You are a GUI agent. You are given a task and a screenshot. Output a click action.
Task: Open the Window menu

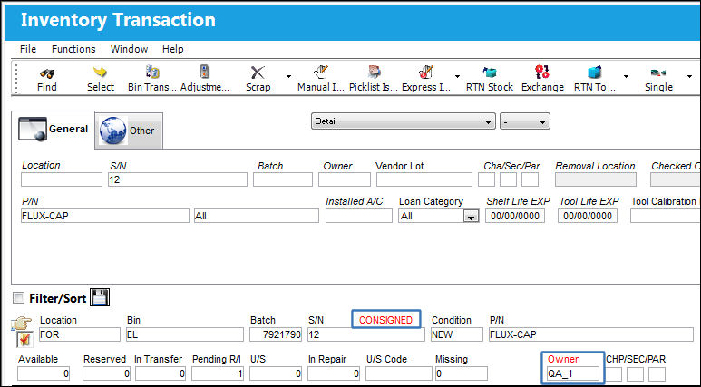click(x=129, y=49)
